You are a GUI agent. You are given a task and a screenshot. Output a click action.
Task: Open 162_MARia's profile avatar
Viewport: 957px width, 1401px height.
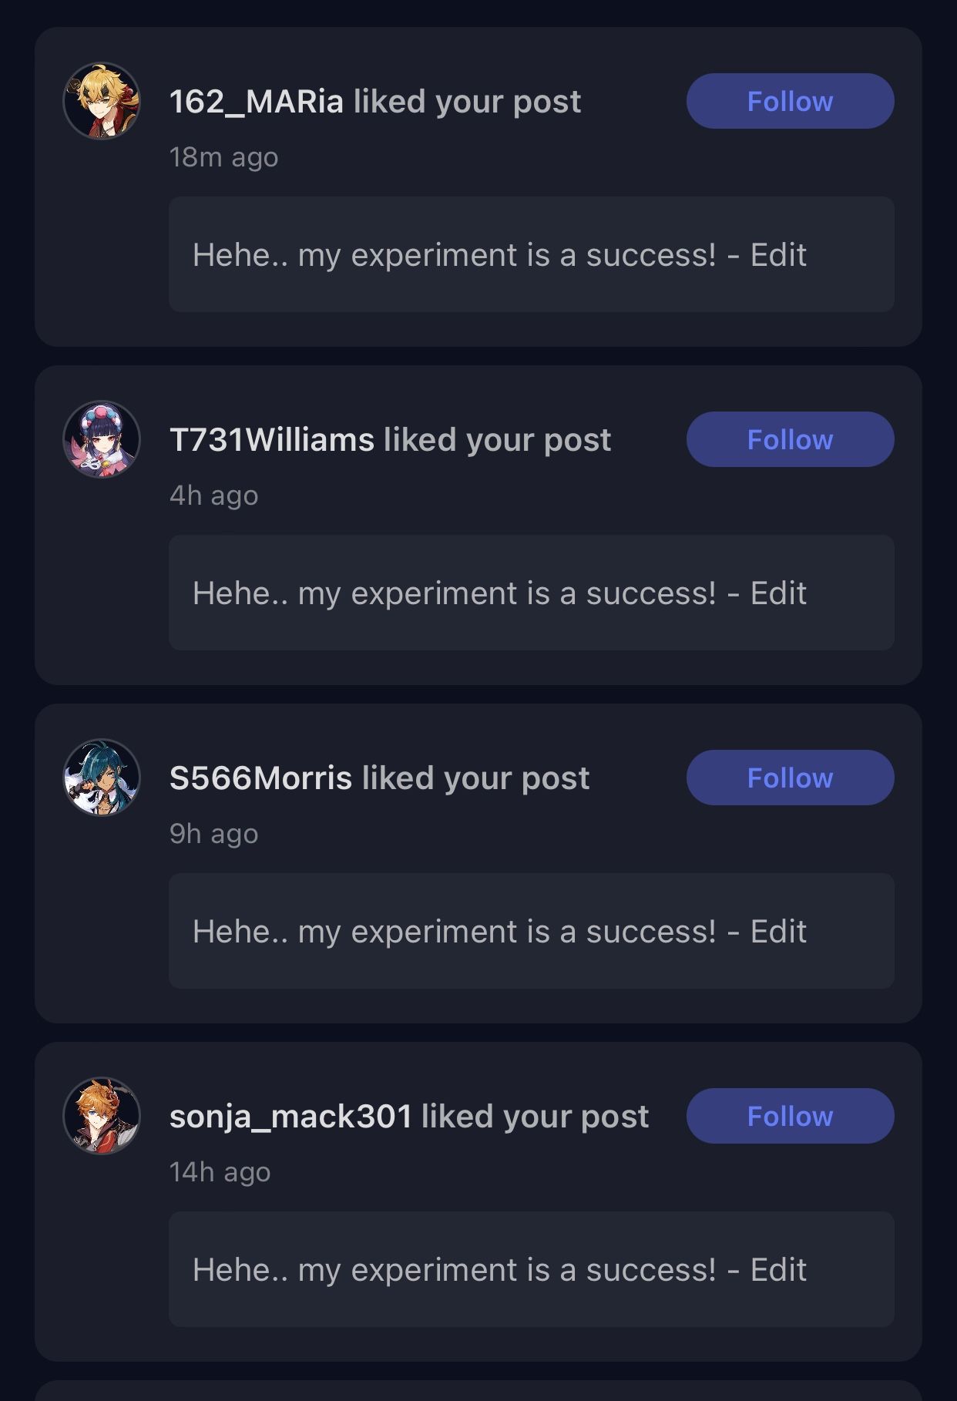tap(102, 101)
